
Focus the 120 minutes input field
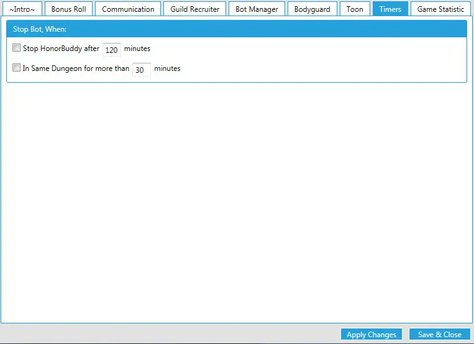point(112,50)
